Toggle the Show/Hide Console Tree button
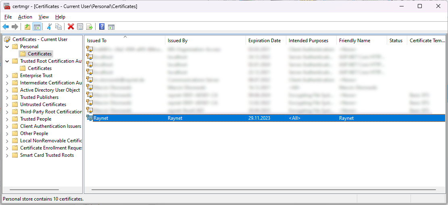448x205 pixels. 37,27
